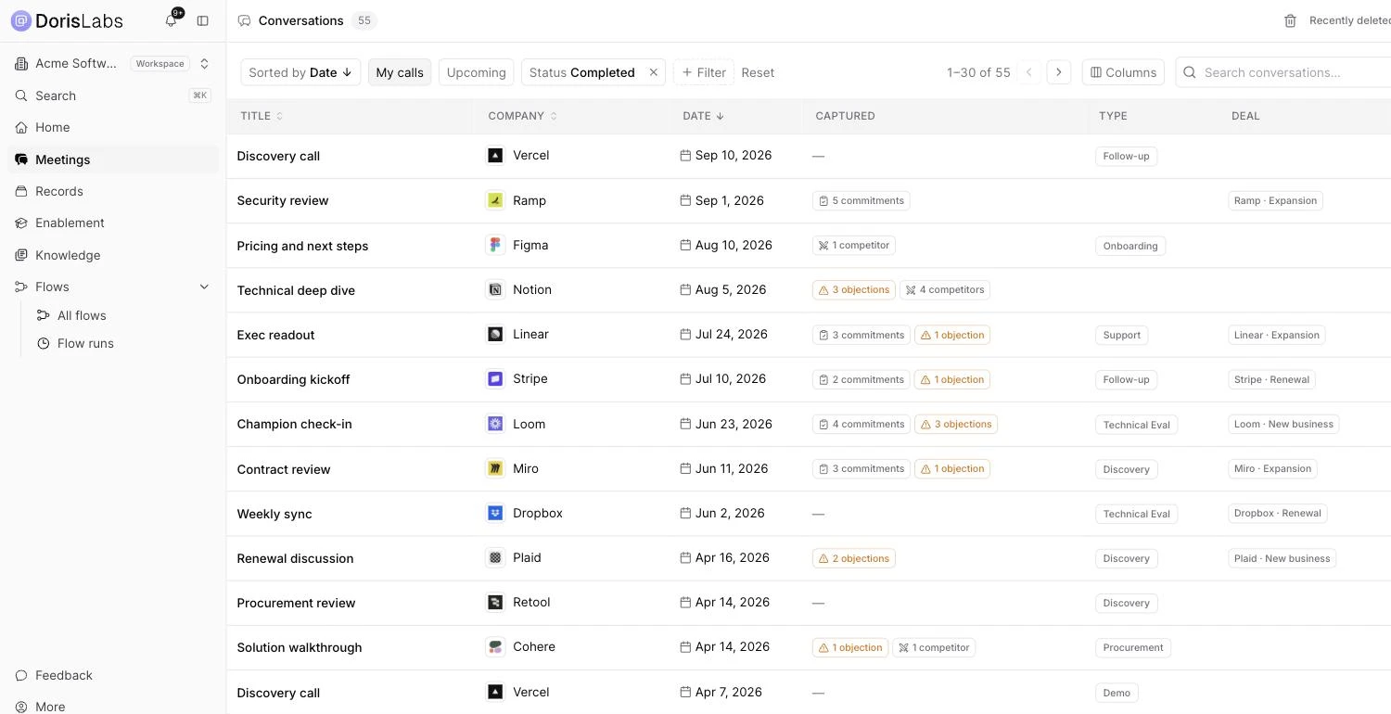Open All flows in the sidebar
Viewport: 1391px width, 714px height.
pyautogui.click(x=123, y=315)
